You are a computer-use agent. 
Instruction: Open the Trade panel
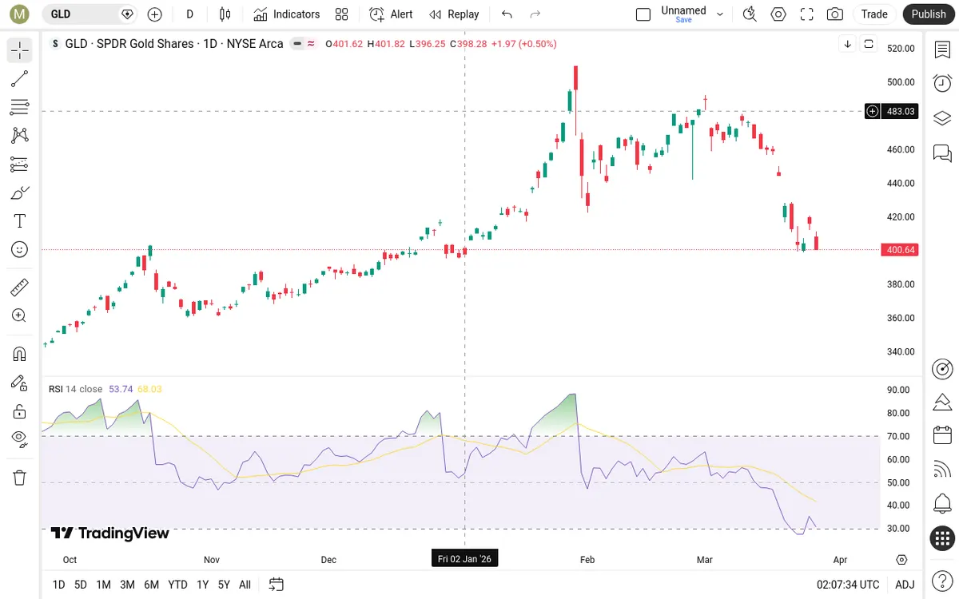pyautogui.click(x=874, y=14)
